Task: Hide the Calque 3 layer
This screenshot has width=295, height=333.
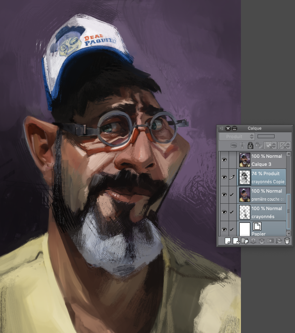Action: (224, 160)
